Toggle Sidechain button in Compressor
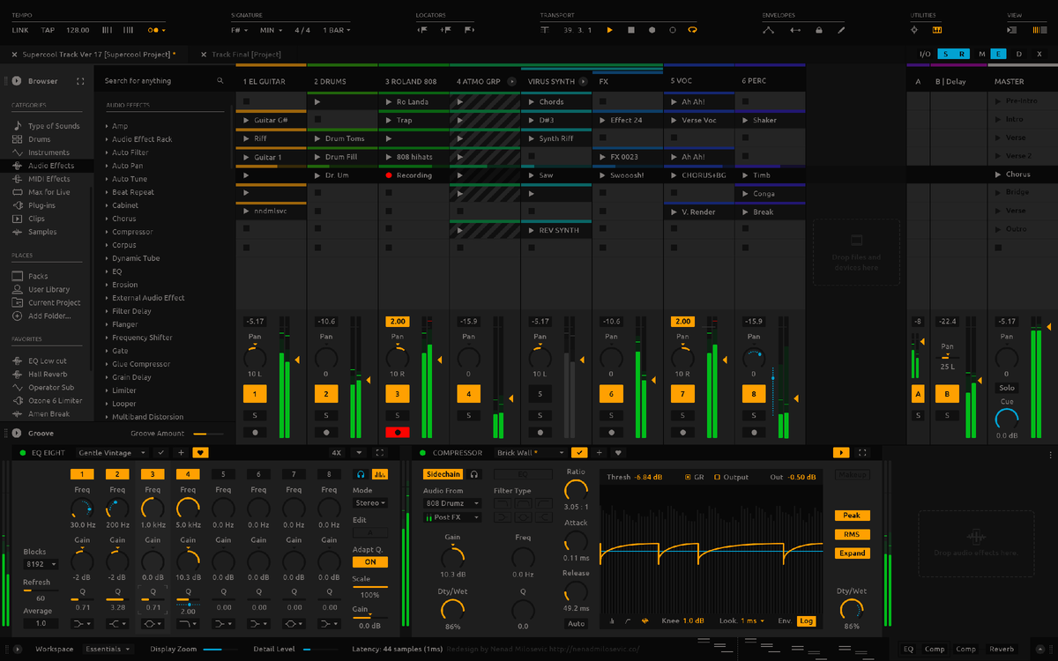Screen dimensions: 1058x661 443,474
